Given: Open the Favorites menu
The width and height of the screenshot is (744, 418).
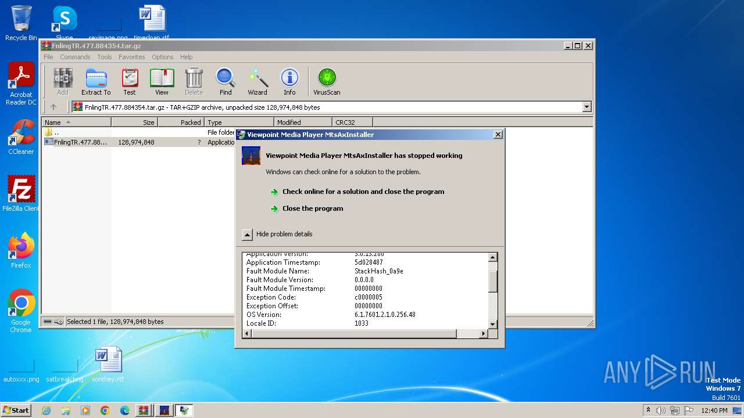Looking at the screenshot, I should point(132,57).
